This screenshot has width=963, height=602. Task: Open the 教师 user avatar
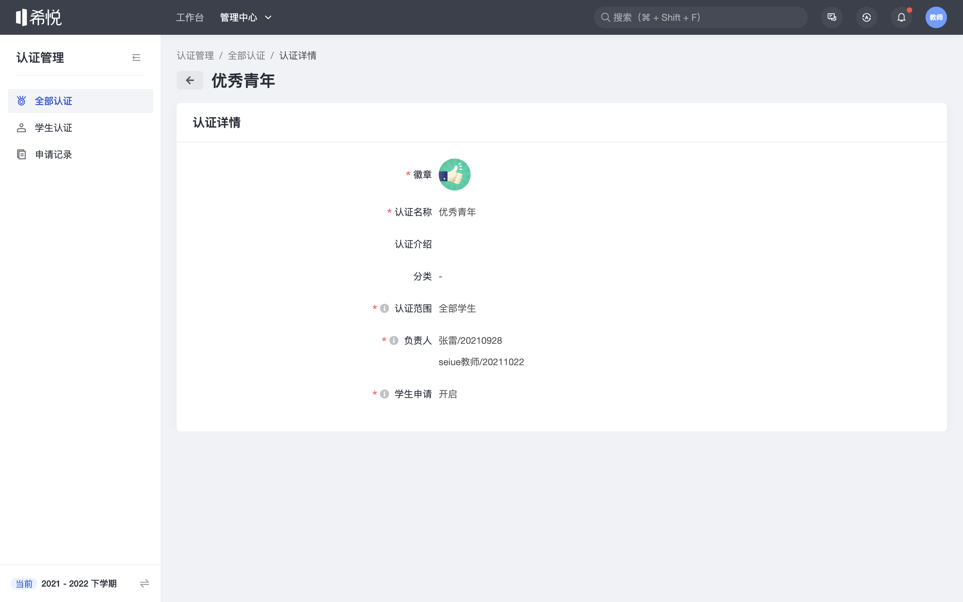[x=936, y=17]
